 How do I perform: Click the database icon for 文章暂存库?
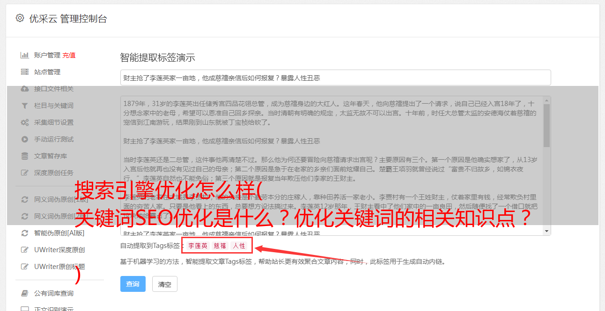click(25, 156)
